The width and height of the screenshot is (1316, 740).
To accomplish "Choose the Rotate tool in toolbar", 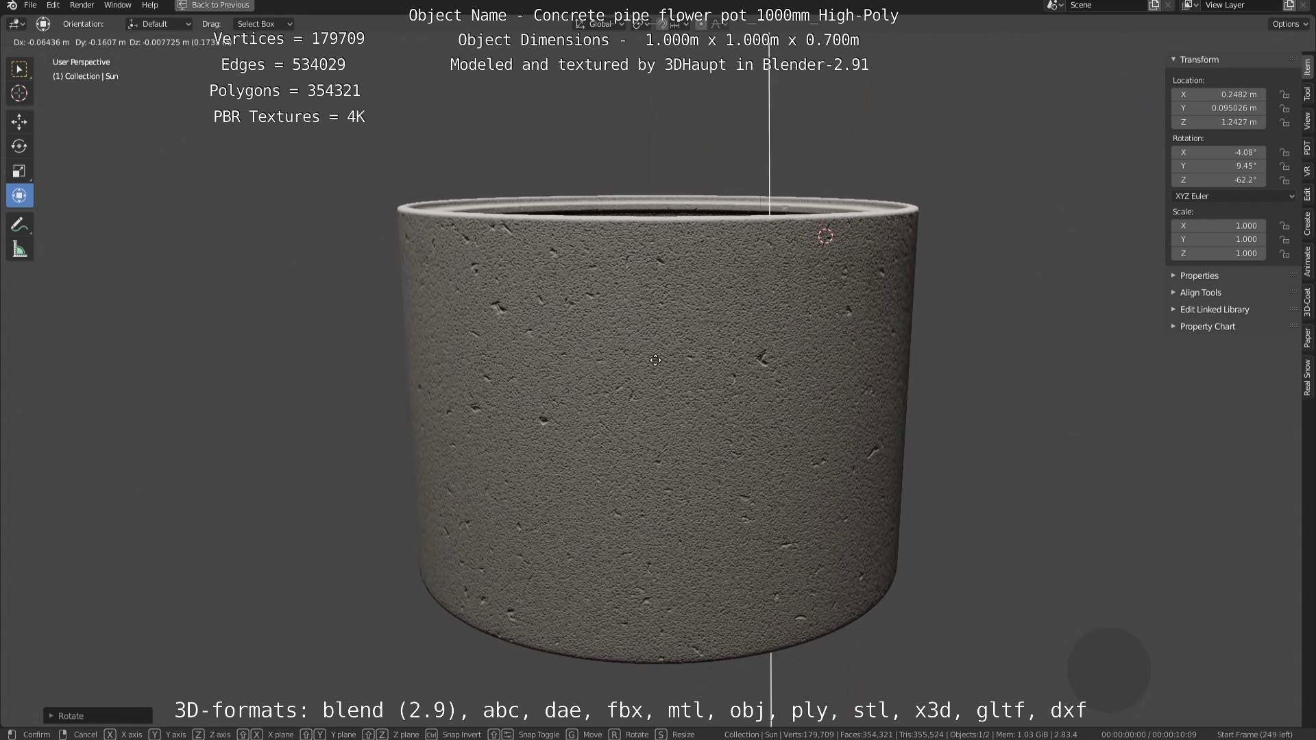I will pyautogui.click(x=19, y=147).
